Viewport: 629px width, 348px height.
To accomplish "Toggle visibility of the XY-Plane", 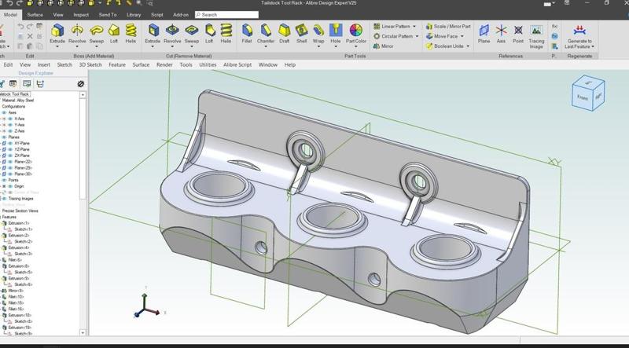I will tap(11, 144).
